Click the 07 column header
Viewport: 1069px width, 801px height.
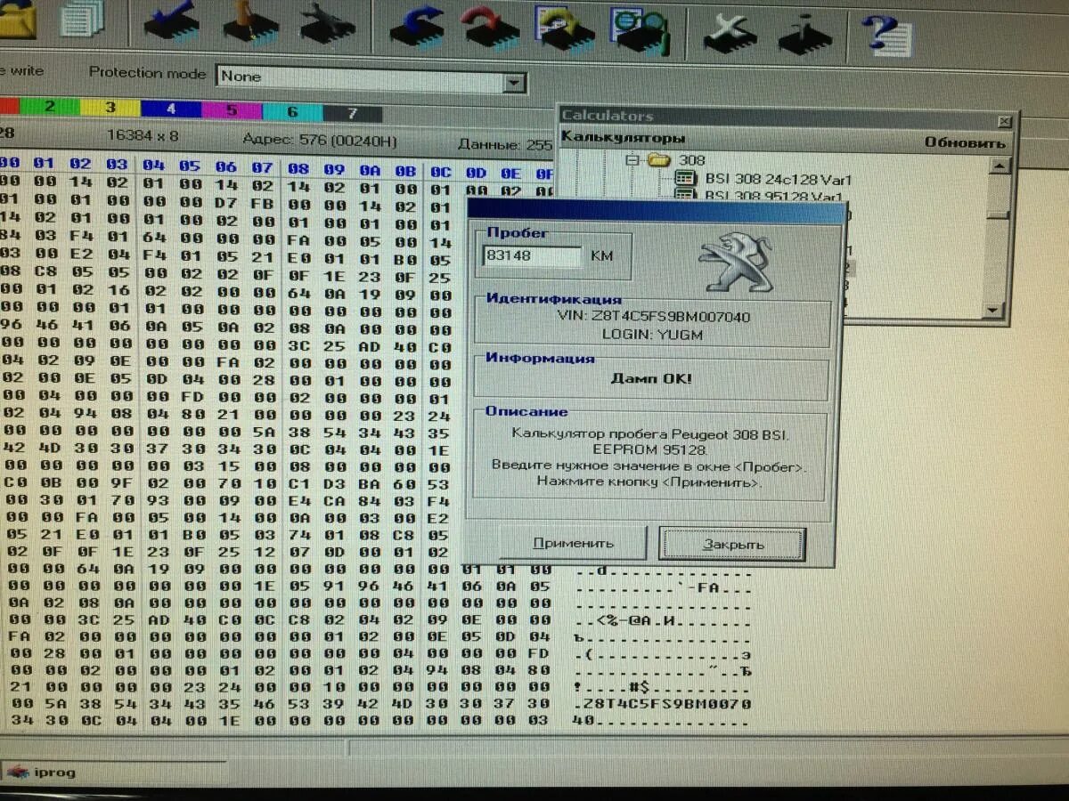pyautogui.click(x=262, y=167)
